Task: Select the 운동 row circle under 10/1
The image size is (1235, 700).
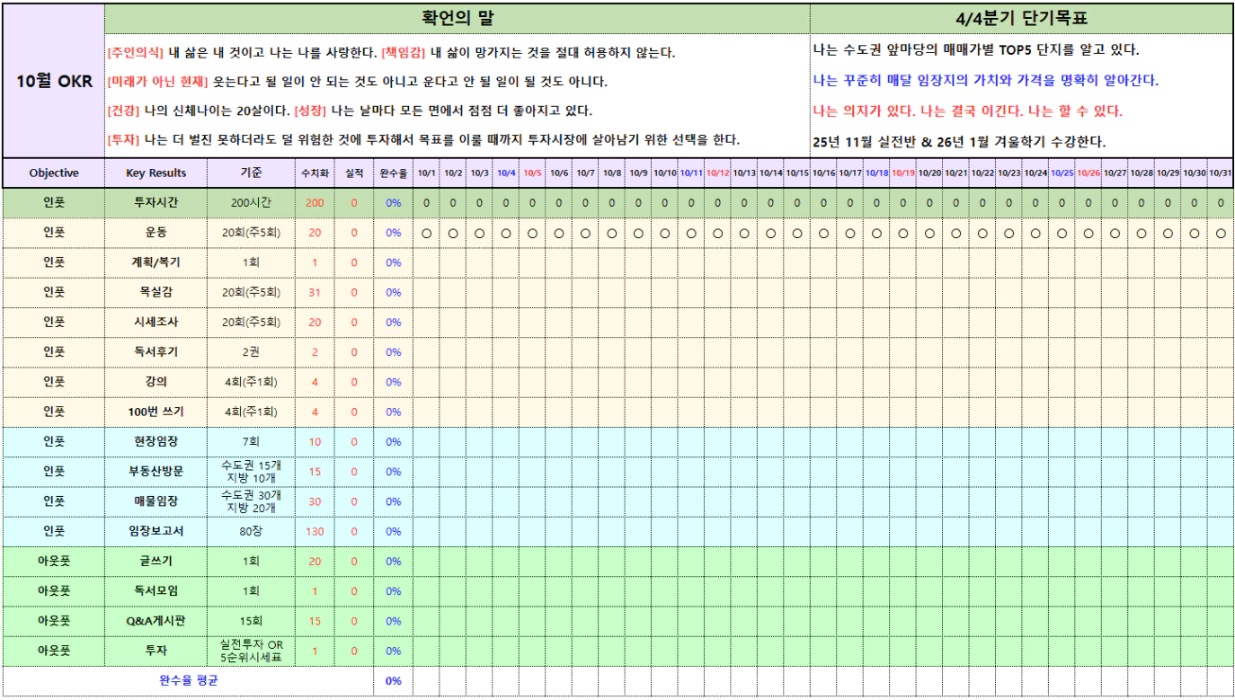Action: tap(427, 233)
